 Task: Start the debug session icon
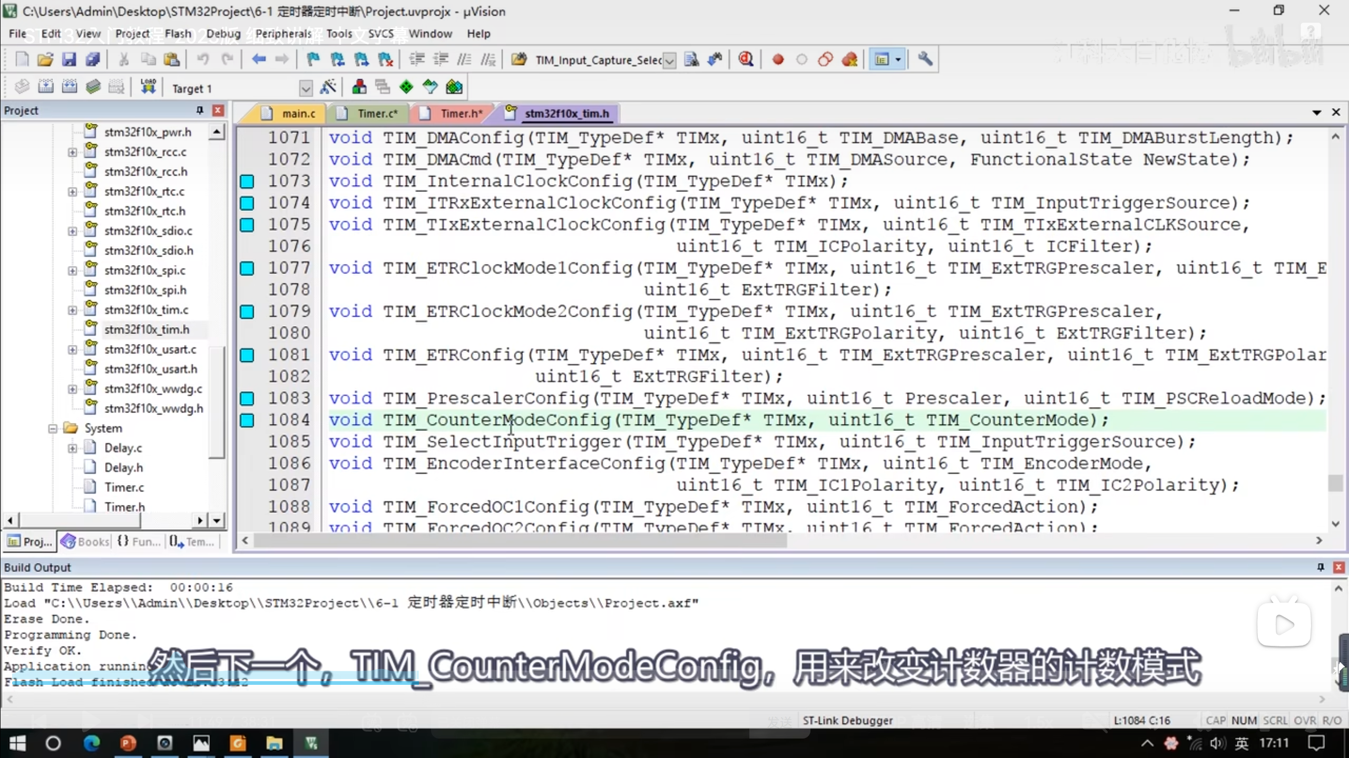(745, 59)
